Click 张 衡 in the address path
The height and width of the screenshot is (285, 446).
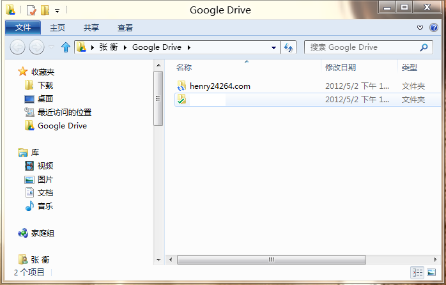point(108,47)
